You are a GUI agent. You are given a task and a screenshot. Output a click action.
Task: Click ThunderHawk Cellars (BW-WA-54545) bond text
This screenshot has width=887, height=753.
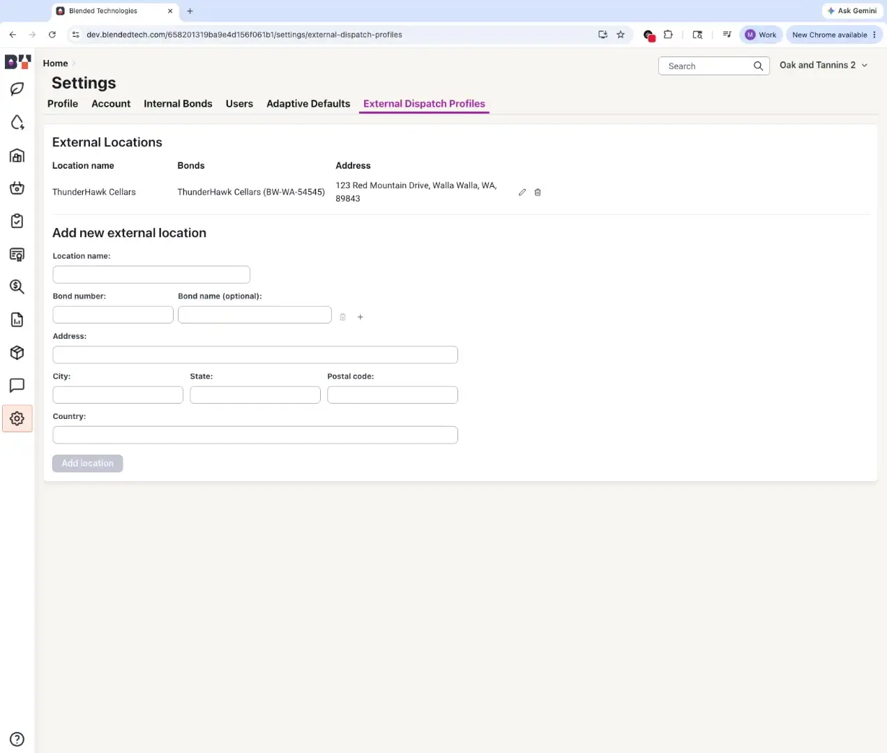(251, 192)
